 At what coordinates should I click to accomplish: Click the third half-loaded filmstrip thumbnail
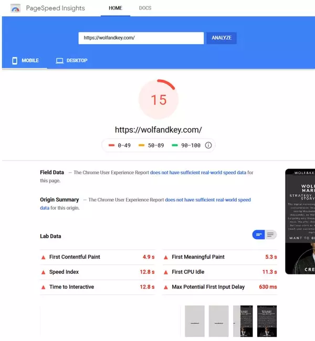tap(243, 321)
